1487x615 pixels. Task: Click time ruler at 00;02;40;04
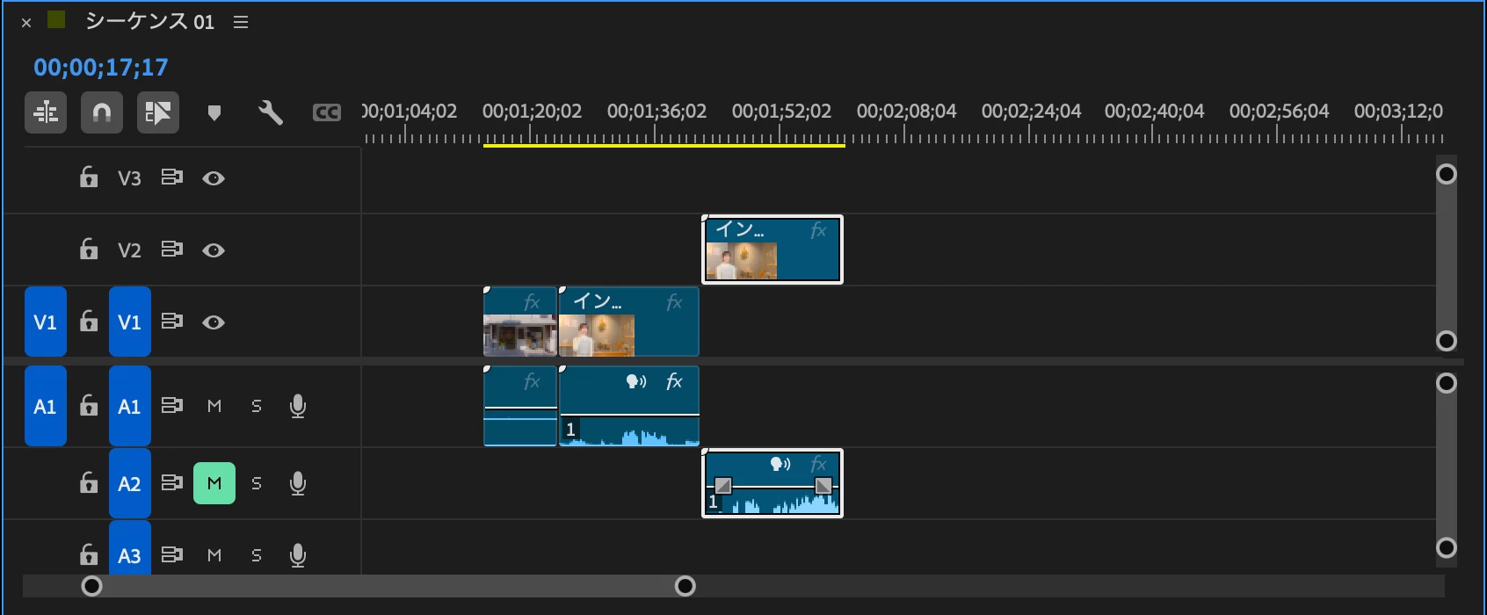(x=1154, y=112)
